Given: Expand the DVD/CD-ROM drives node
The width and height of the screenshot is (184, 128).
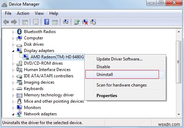Looking at the screenshot, I should pyautogui.click(x=13, y=64).
